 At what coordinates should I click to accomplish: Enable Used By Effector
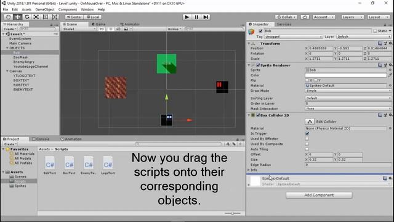pos(307,139)
